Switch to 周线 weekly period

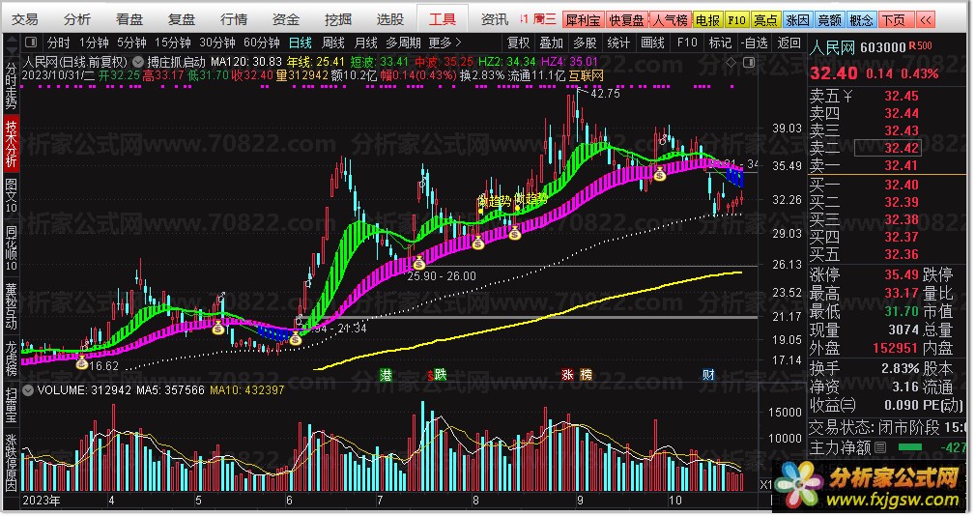[333, 43]
